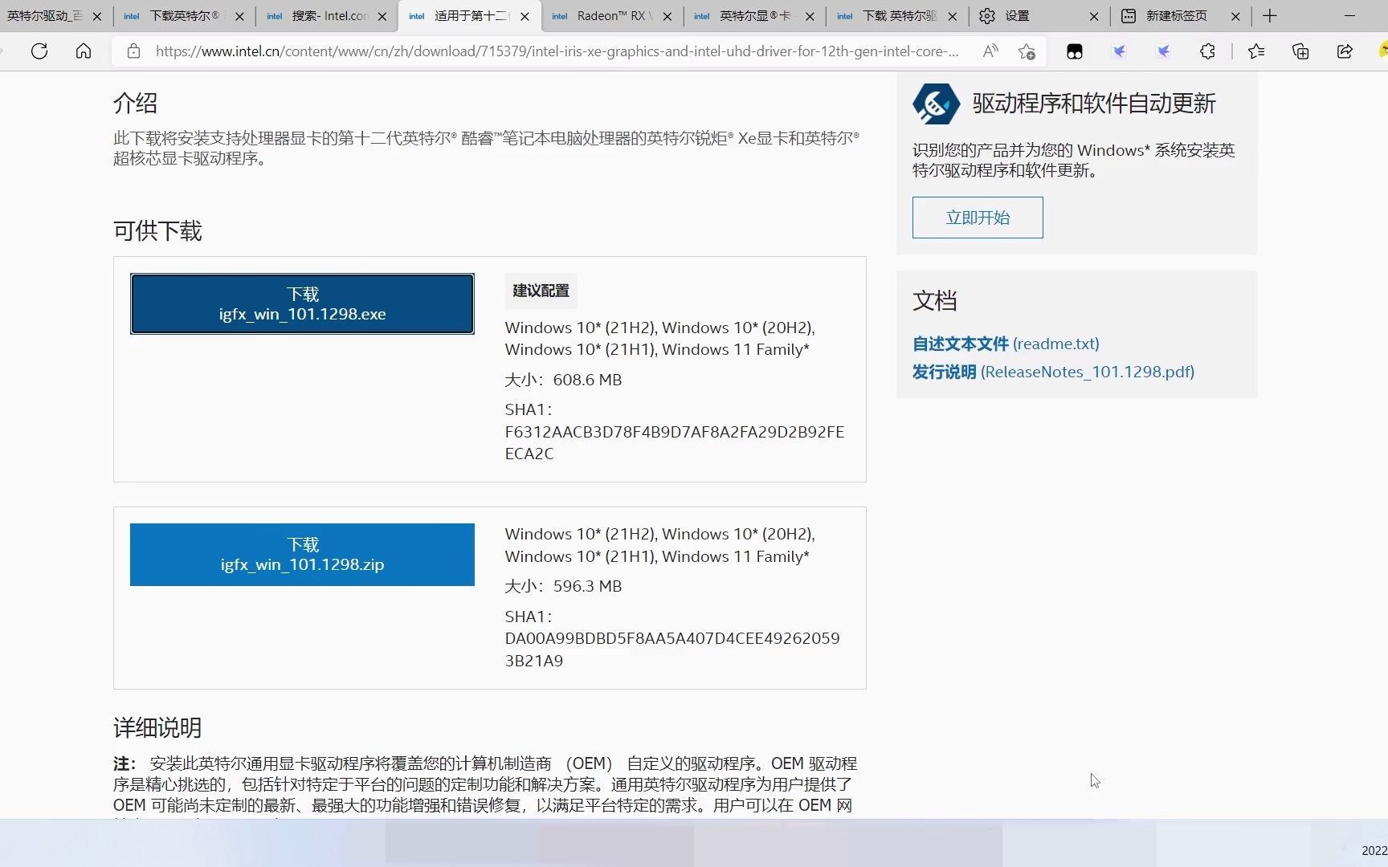Close the 搜索- Intel.com tab

(382, 16)
